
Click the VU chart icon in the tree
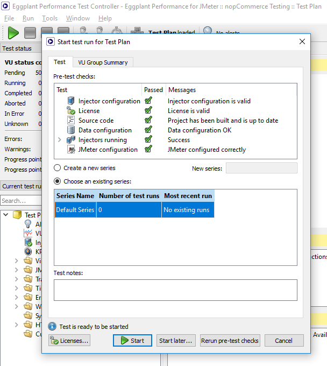28,233
